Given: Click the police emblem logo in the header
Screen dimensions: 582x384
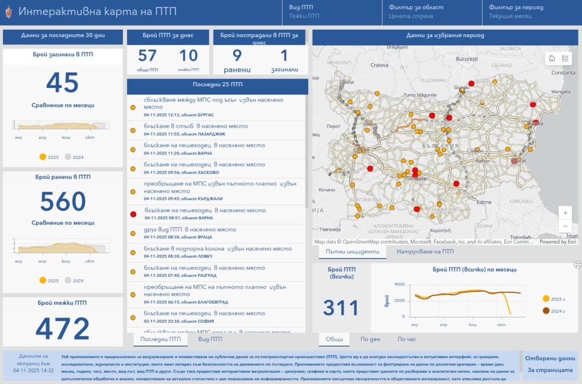Looking at the screenshot, I should tap(9, 11).
